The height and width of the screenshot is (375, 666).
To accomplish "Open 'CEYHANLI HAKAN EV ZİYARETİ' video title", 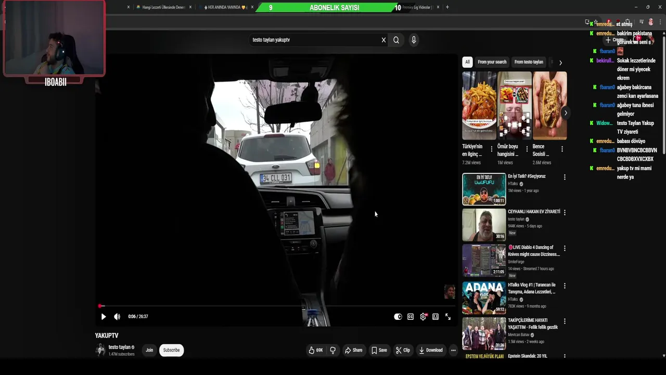I will click(534, 212).
